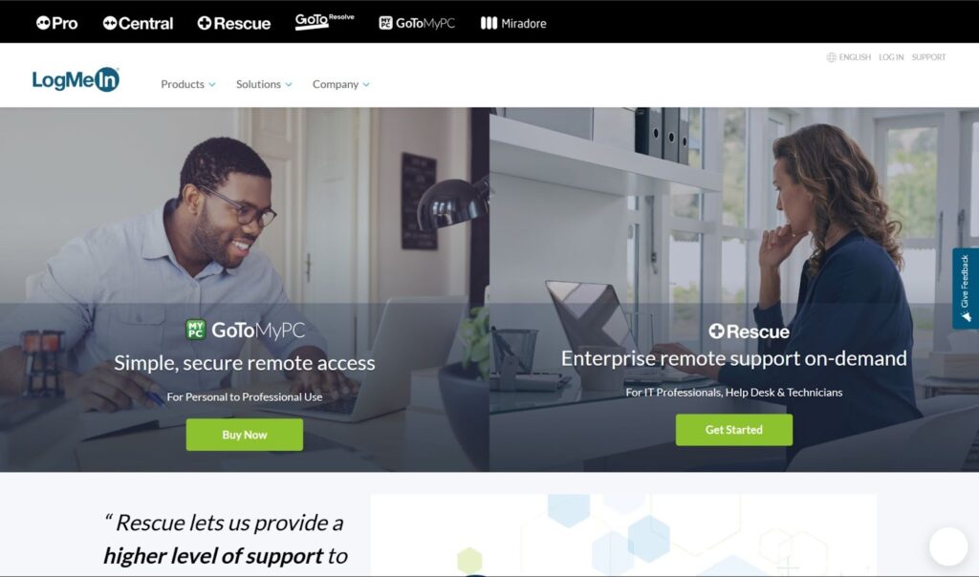Open the LogMeIn Pro product logo
Screen dimensions: 979x577
click(56, 23)
